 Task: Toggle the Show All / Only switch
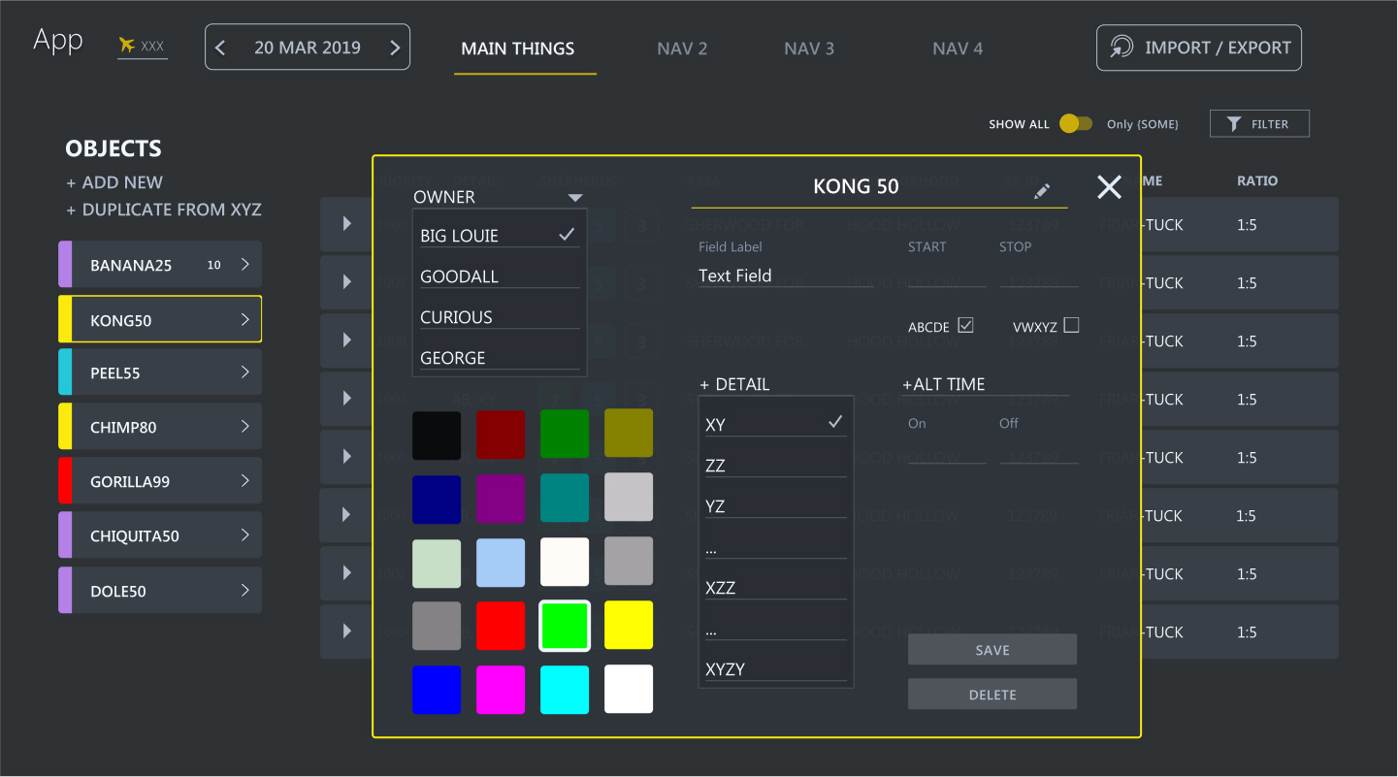pos(1076,123)
